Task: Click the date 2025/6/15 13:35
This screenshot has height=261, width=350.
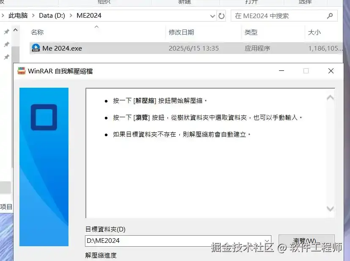Action: coord(194,48)
